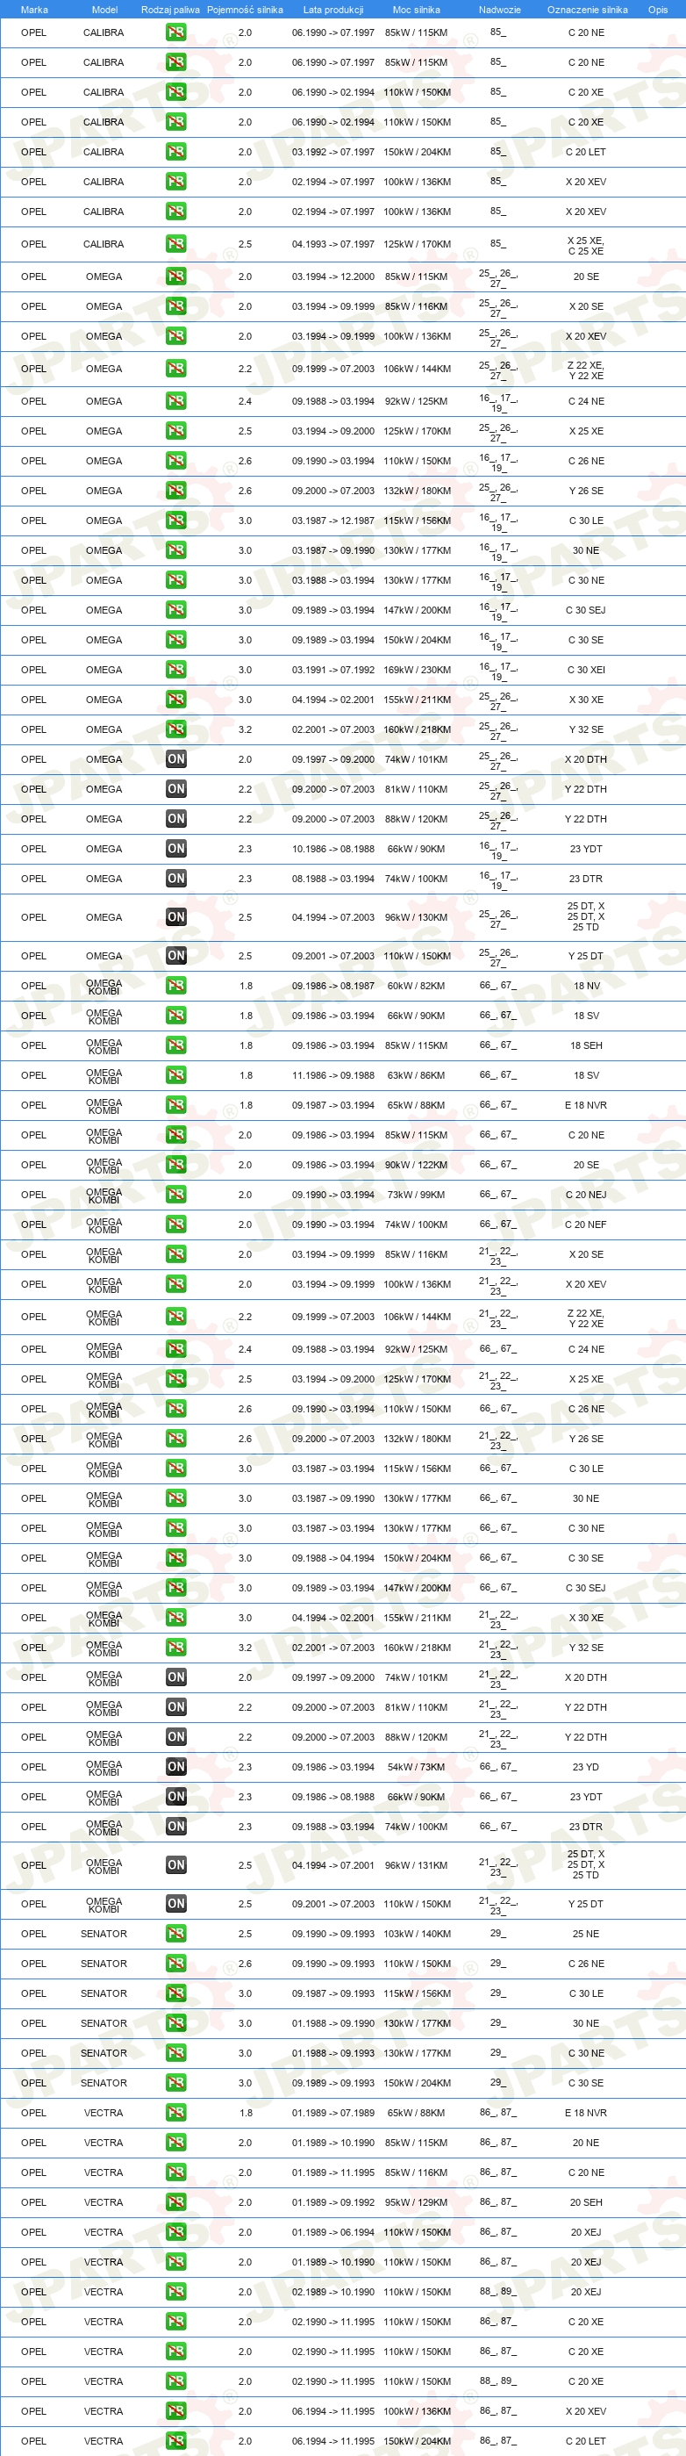Click petrol icon in Vectra X 20 XEV row

point(176,2411)
